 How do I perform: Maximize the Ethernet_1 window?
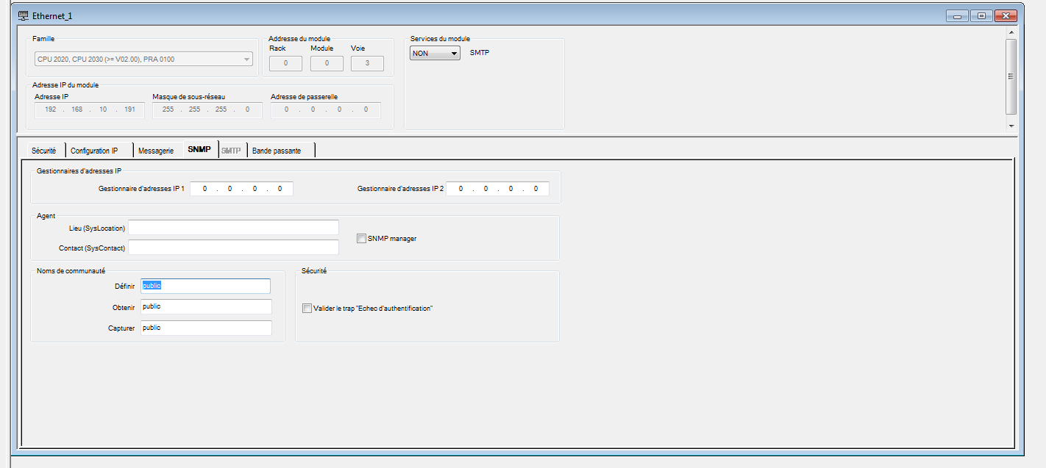point(981,15)
